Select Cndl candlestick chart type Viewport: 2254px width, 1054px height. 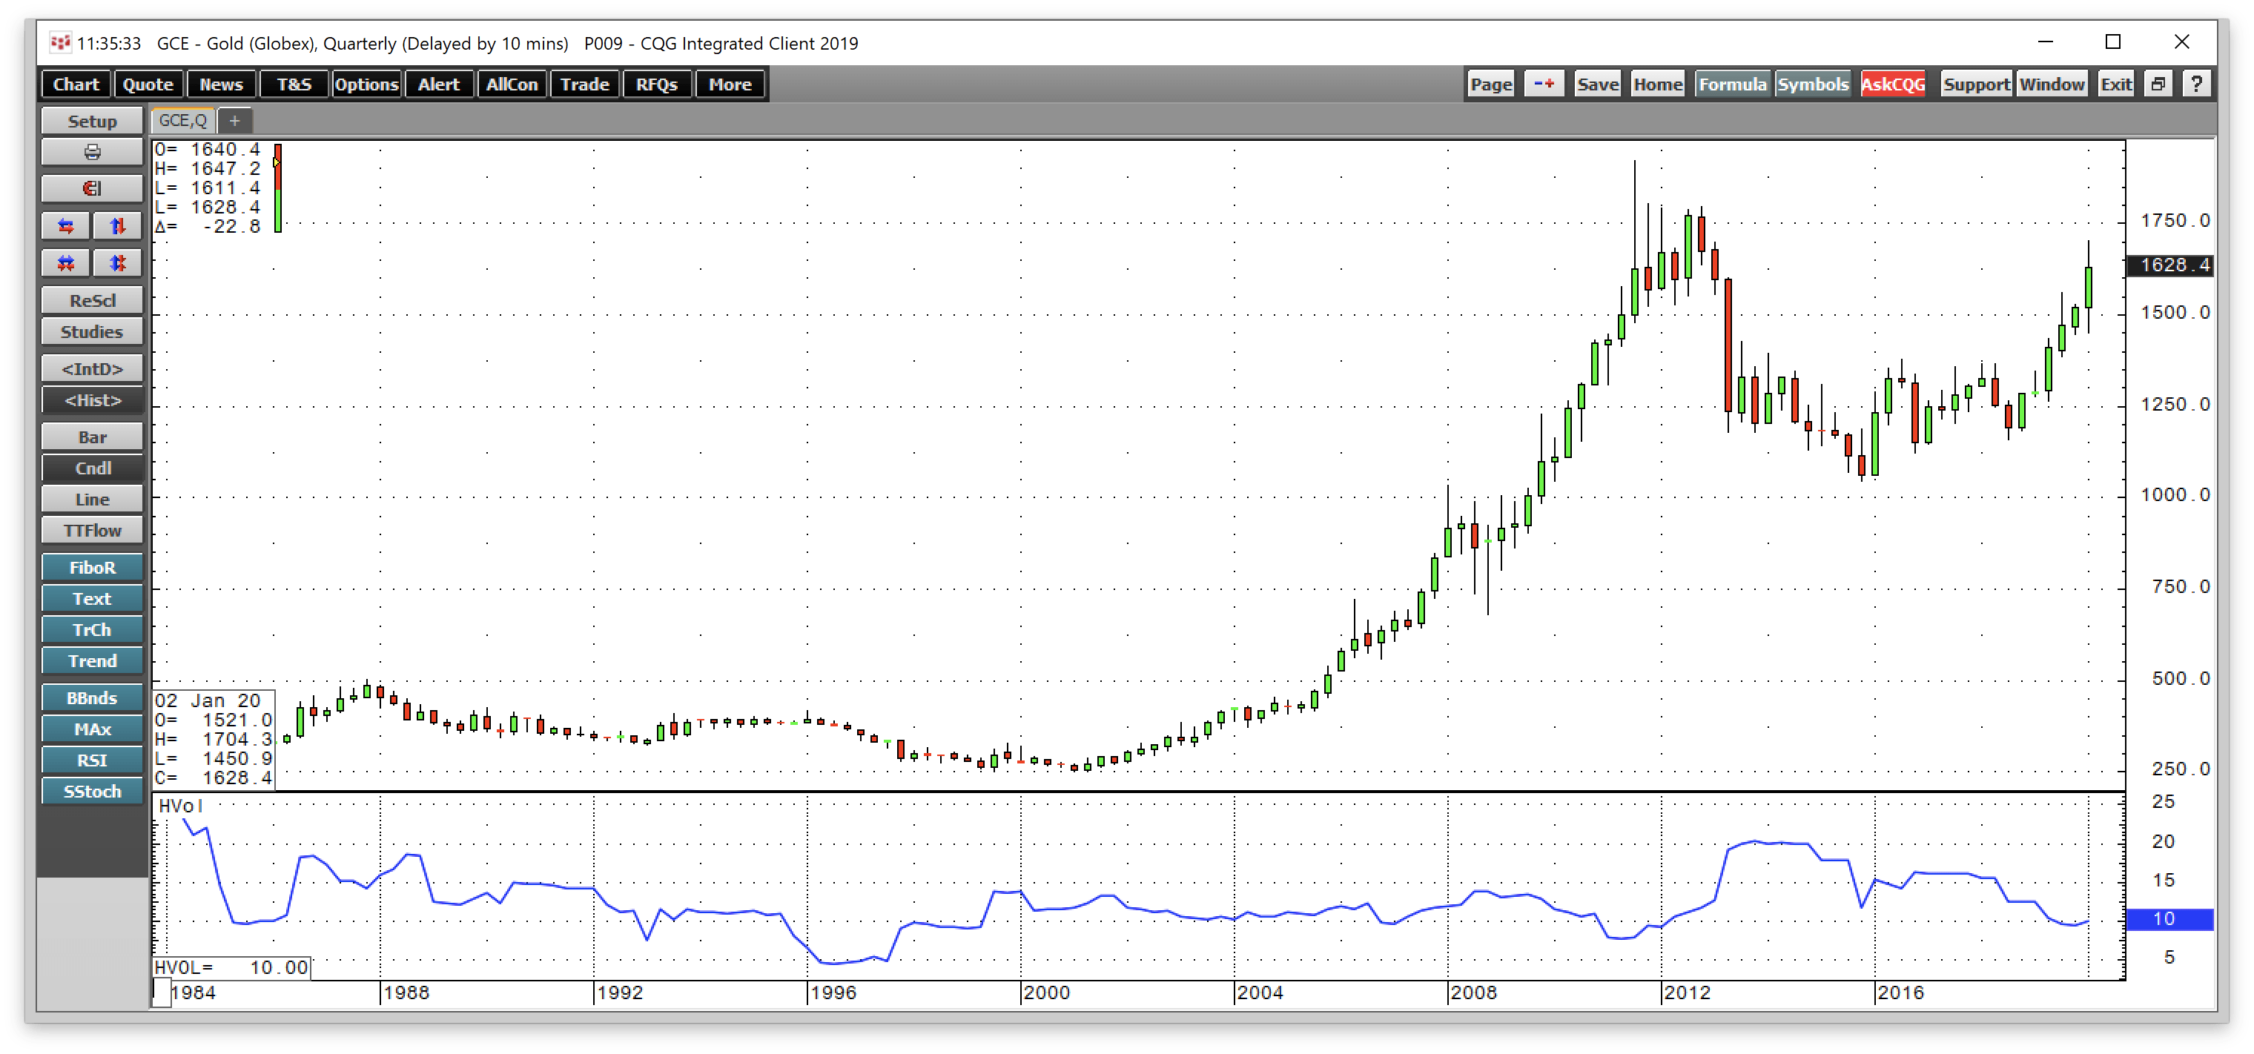[92, 468]
